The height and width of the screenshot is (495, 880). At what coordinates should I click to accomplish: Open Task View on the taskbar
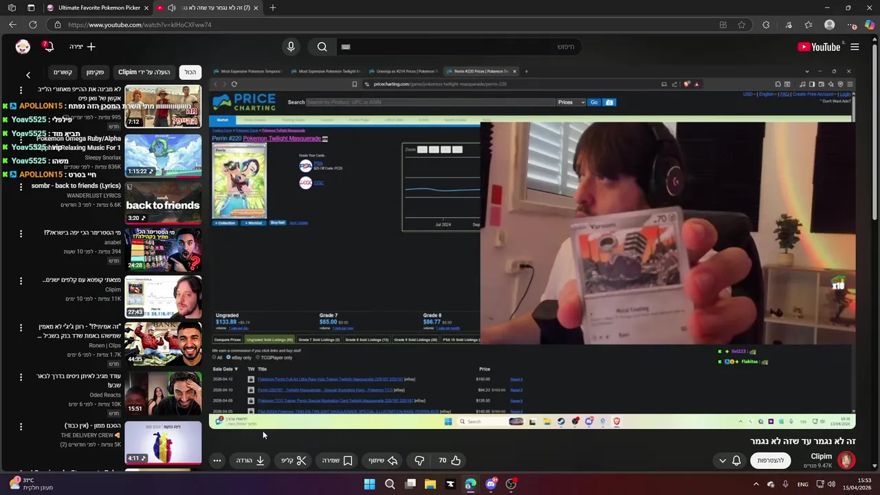[x=410, y=484]
